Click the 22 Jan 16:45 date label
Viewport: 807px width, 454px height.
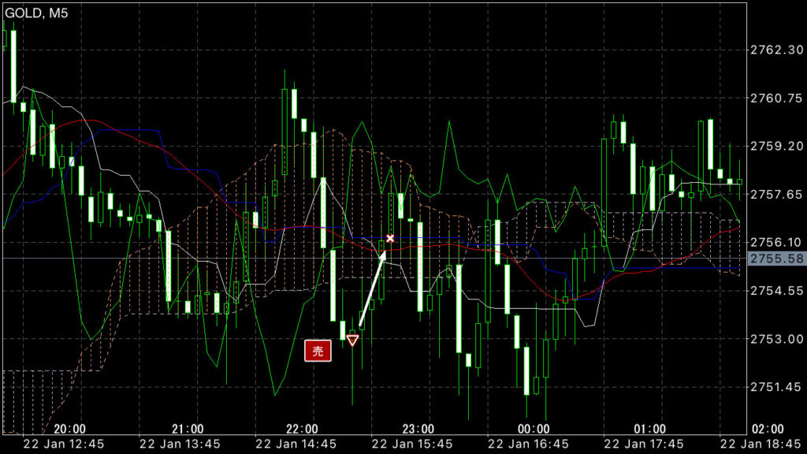point(528,444)
